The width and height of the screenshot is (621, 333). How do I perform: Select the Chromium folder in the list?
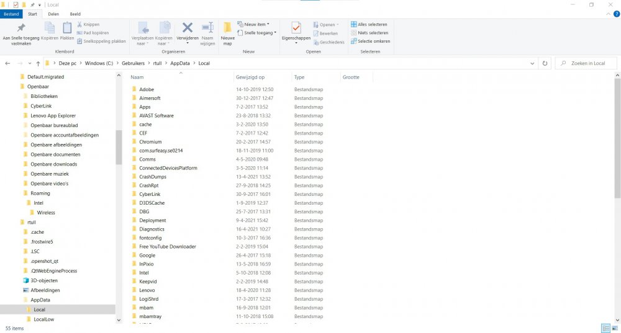click(150, 142)
